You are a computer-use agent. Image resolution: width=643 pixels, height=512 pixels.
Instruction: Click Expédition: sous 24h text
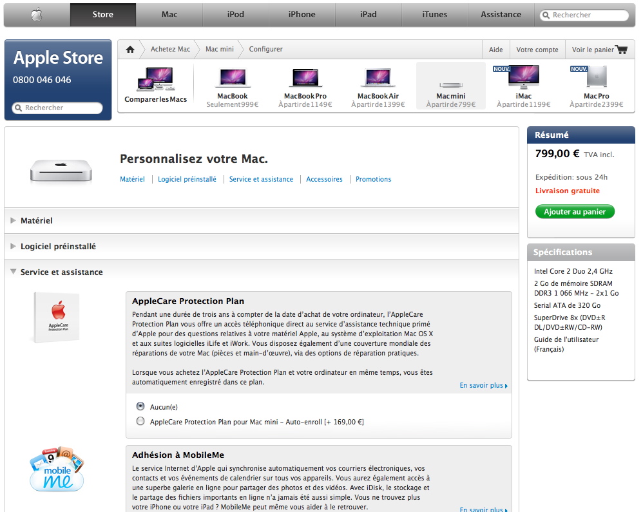(x=571, y=177)
